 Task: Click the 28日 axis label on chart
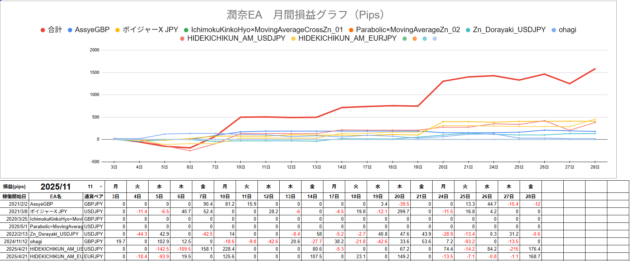594,167
